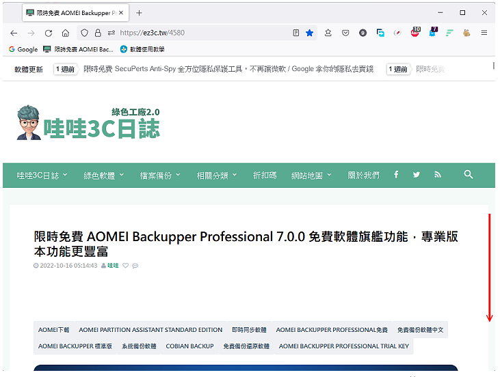Click the blue bookmark star
The image size is (500, 377).
coord(309,33)
